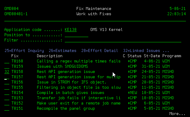Click the option field next to T0154
Screen dimensions: 190x117
click(x=7, y=93)
